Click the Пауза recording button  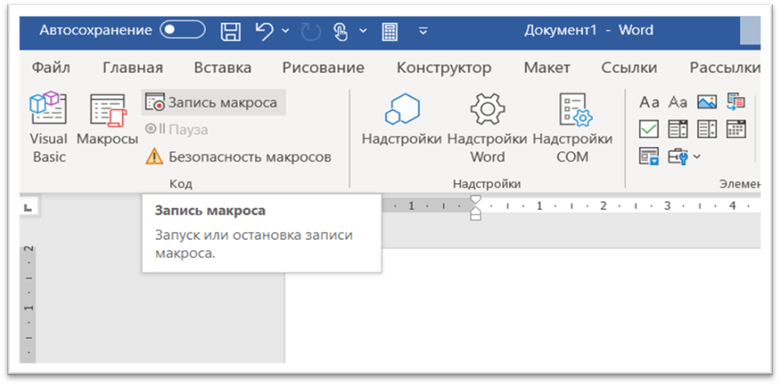point(177,130)
